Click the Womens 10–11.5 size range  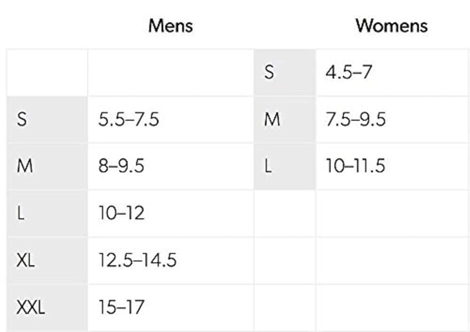[x=355, y=166]
